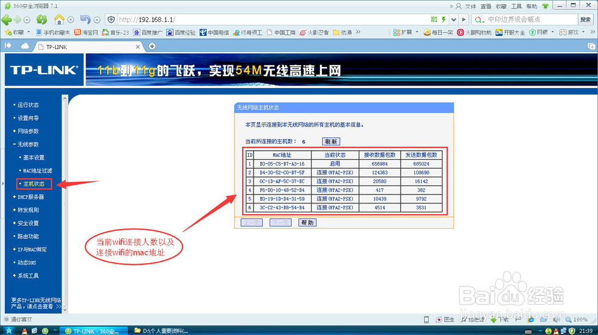Click the user account login icon

[x=459, y=6]
